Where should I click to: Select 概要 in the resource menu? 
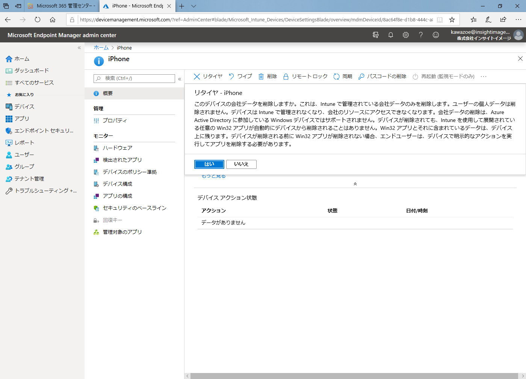pyautogui.click(x=134, y=93)
